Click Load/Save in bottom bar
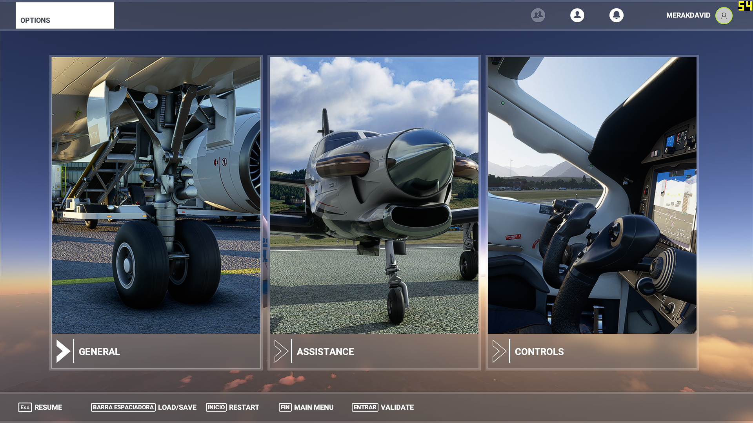This screenshot has width=753, height=423. tap(177, 407)
